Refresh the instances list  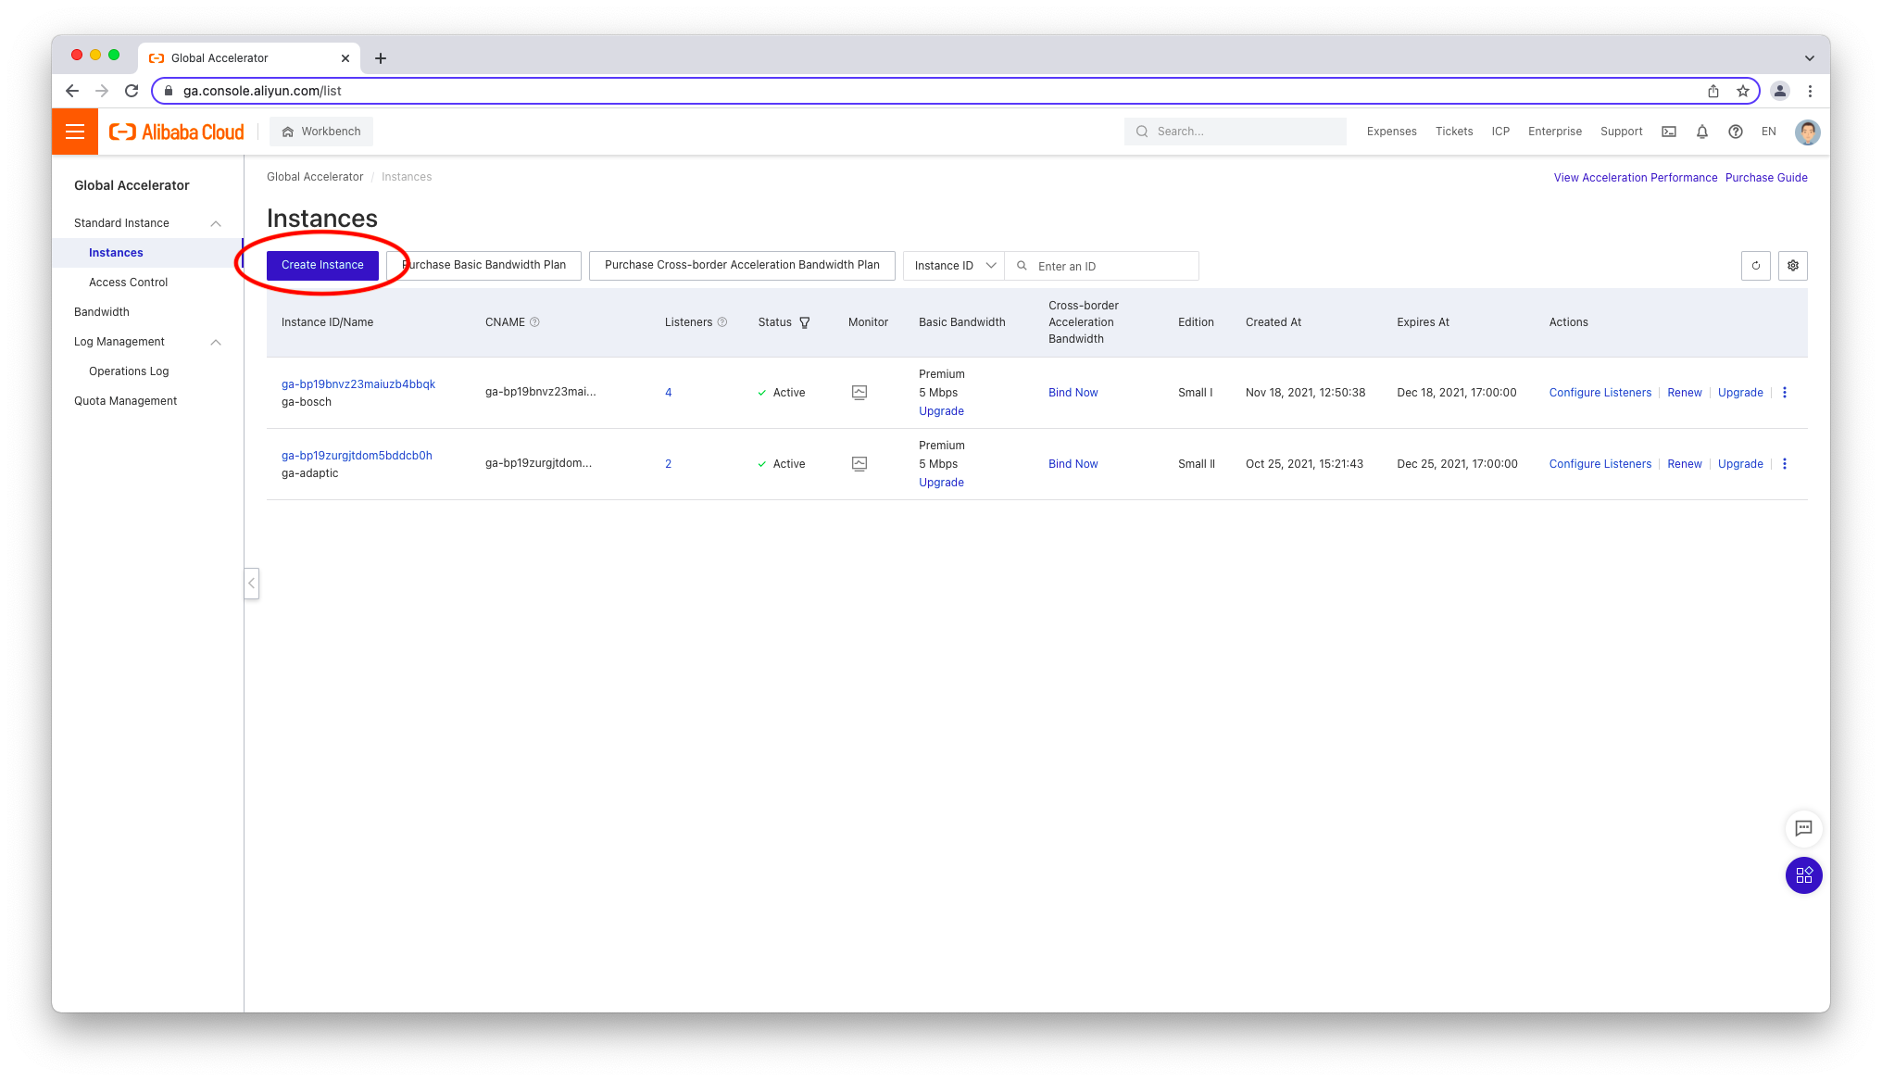pyautogui.click(x=1756, y=266)
